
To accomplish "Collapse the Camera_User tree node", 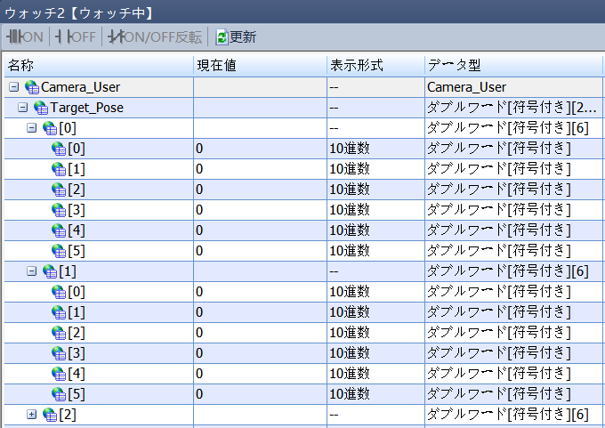I will [x=13, y=87].
